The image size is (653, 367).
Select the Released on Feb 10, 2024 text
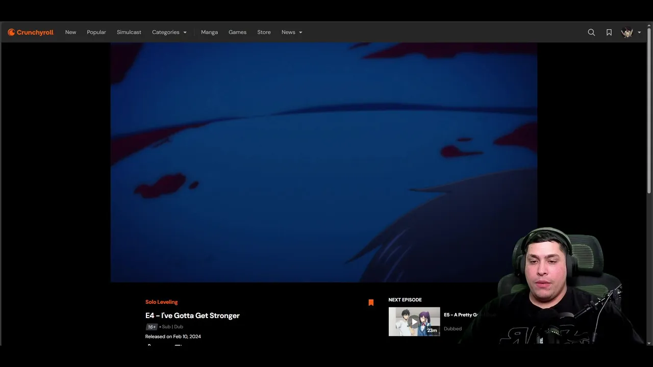coord(173,336)
